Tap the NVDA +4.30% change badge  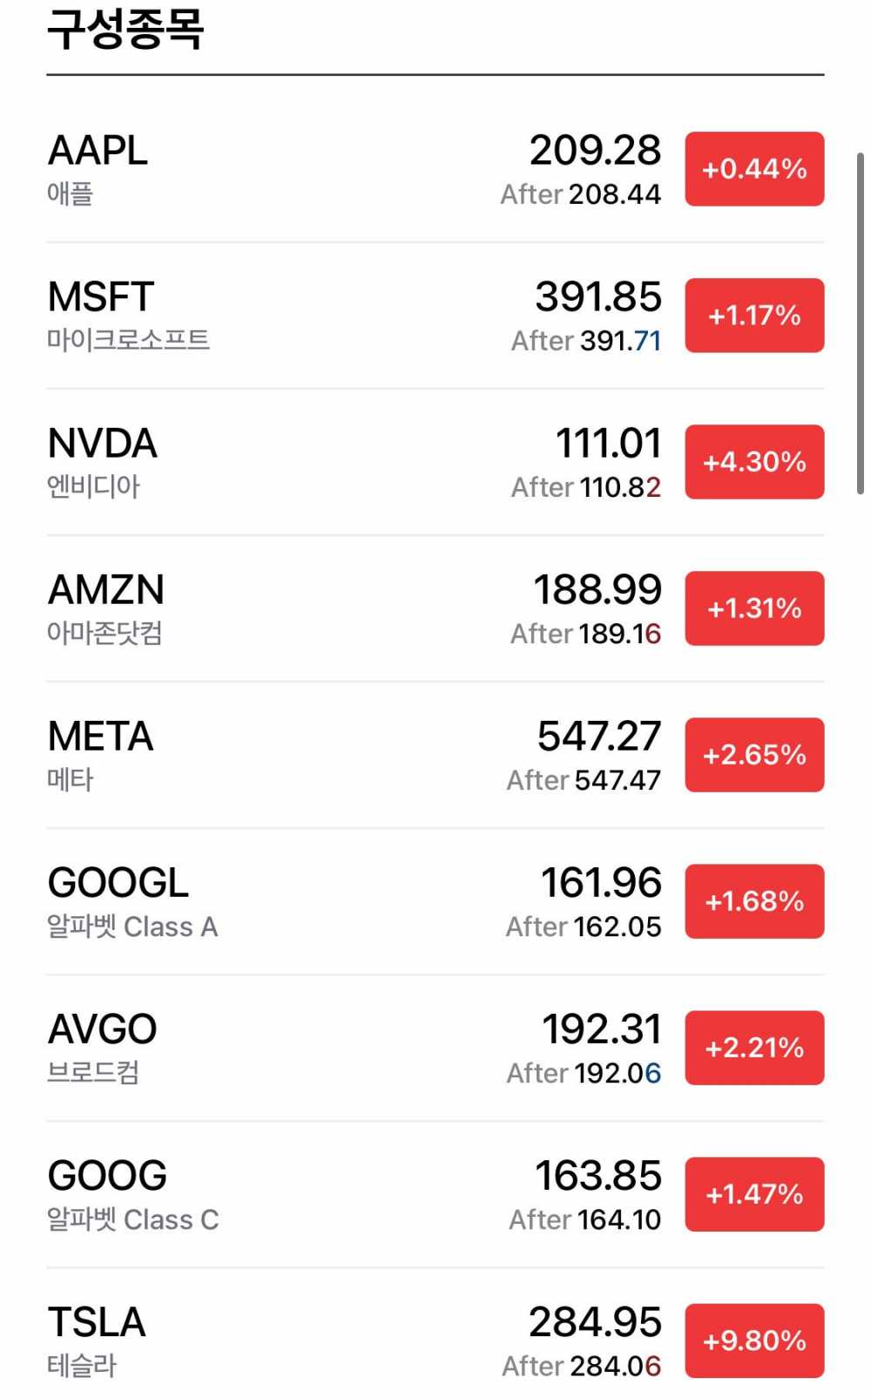pyautogui.click(x=754, y=462)
